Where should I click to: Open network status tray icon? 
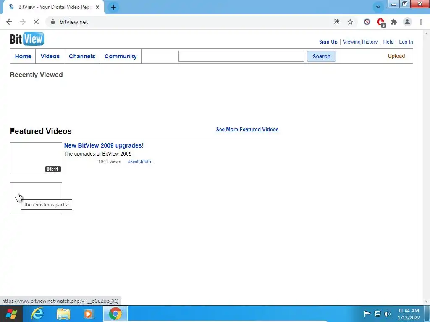[x=378, y=314]
